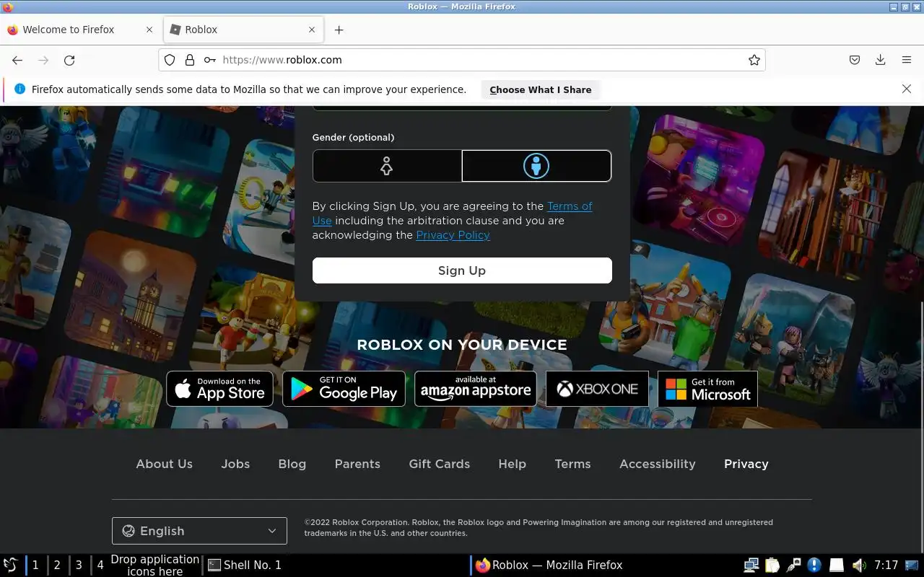Open Help footer link
The height and width of the screenshot is (577, 924).
[x=512, y=464]
